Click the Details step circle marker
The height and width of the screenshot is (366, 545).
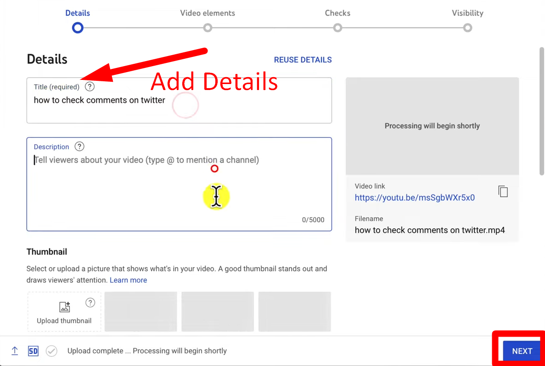point(78,28)
